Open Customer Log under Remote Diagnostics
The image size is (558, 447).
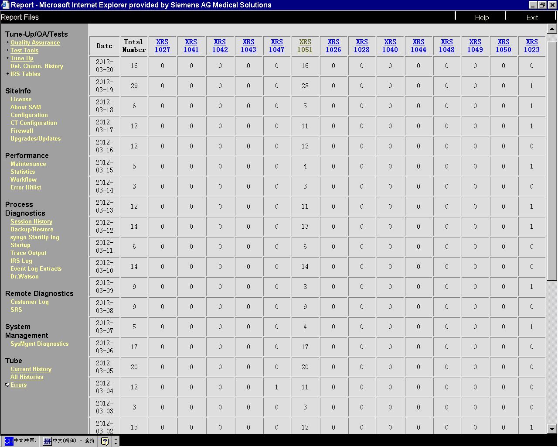coord(30,302)
